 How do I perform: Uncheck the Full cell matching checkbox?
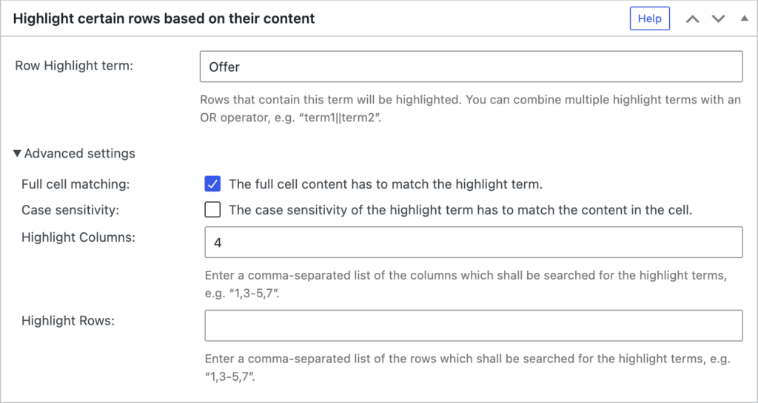point(213,183)
